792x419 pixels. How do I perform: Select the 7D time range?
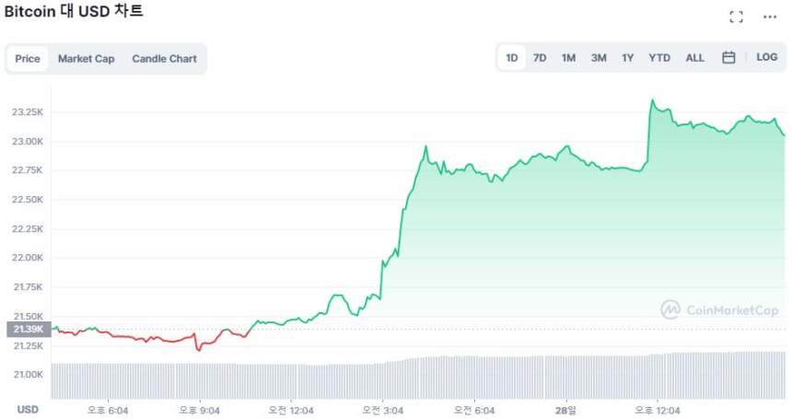[540, 58]
